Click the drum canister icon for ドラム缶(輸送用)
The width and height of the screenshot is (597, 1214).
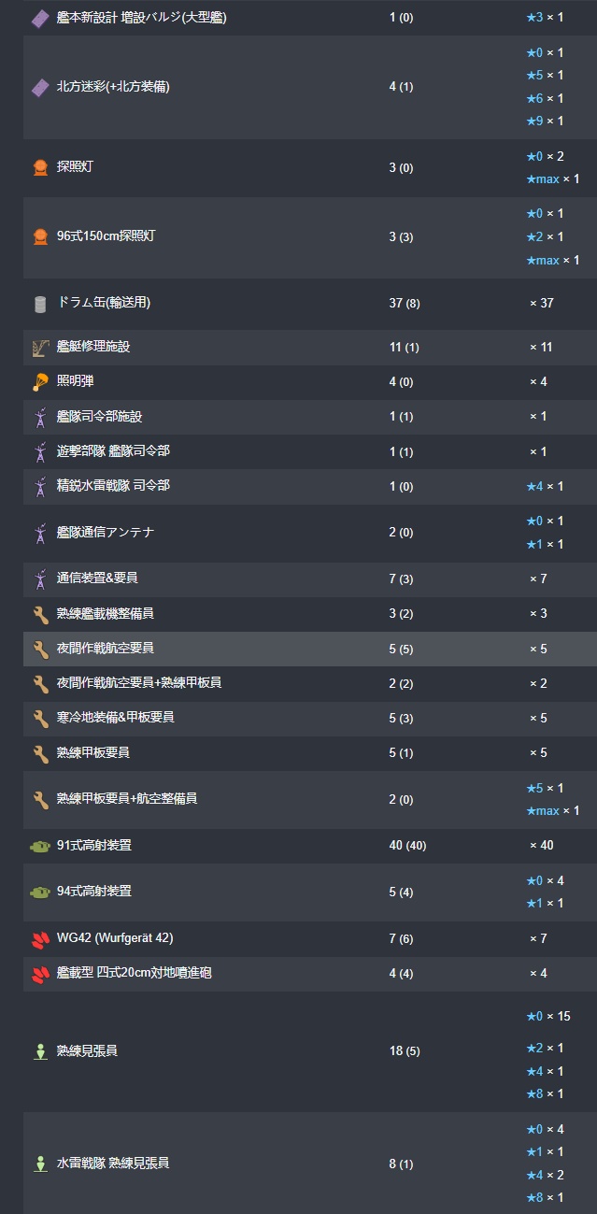click(x=39, y=304)
